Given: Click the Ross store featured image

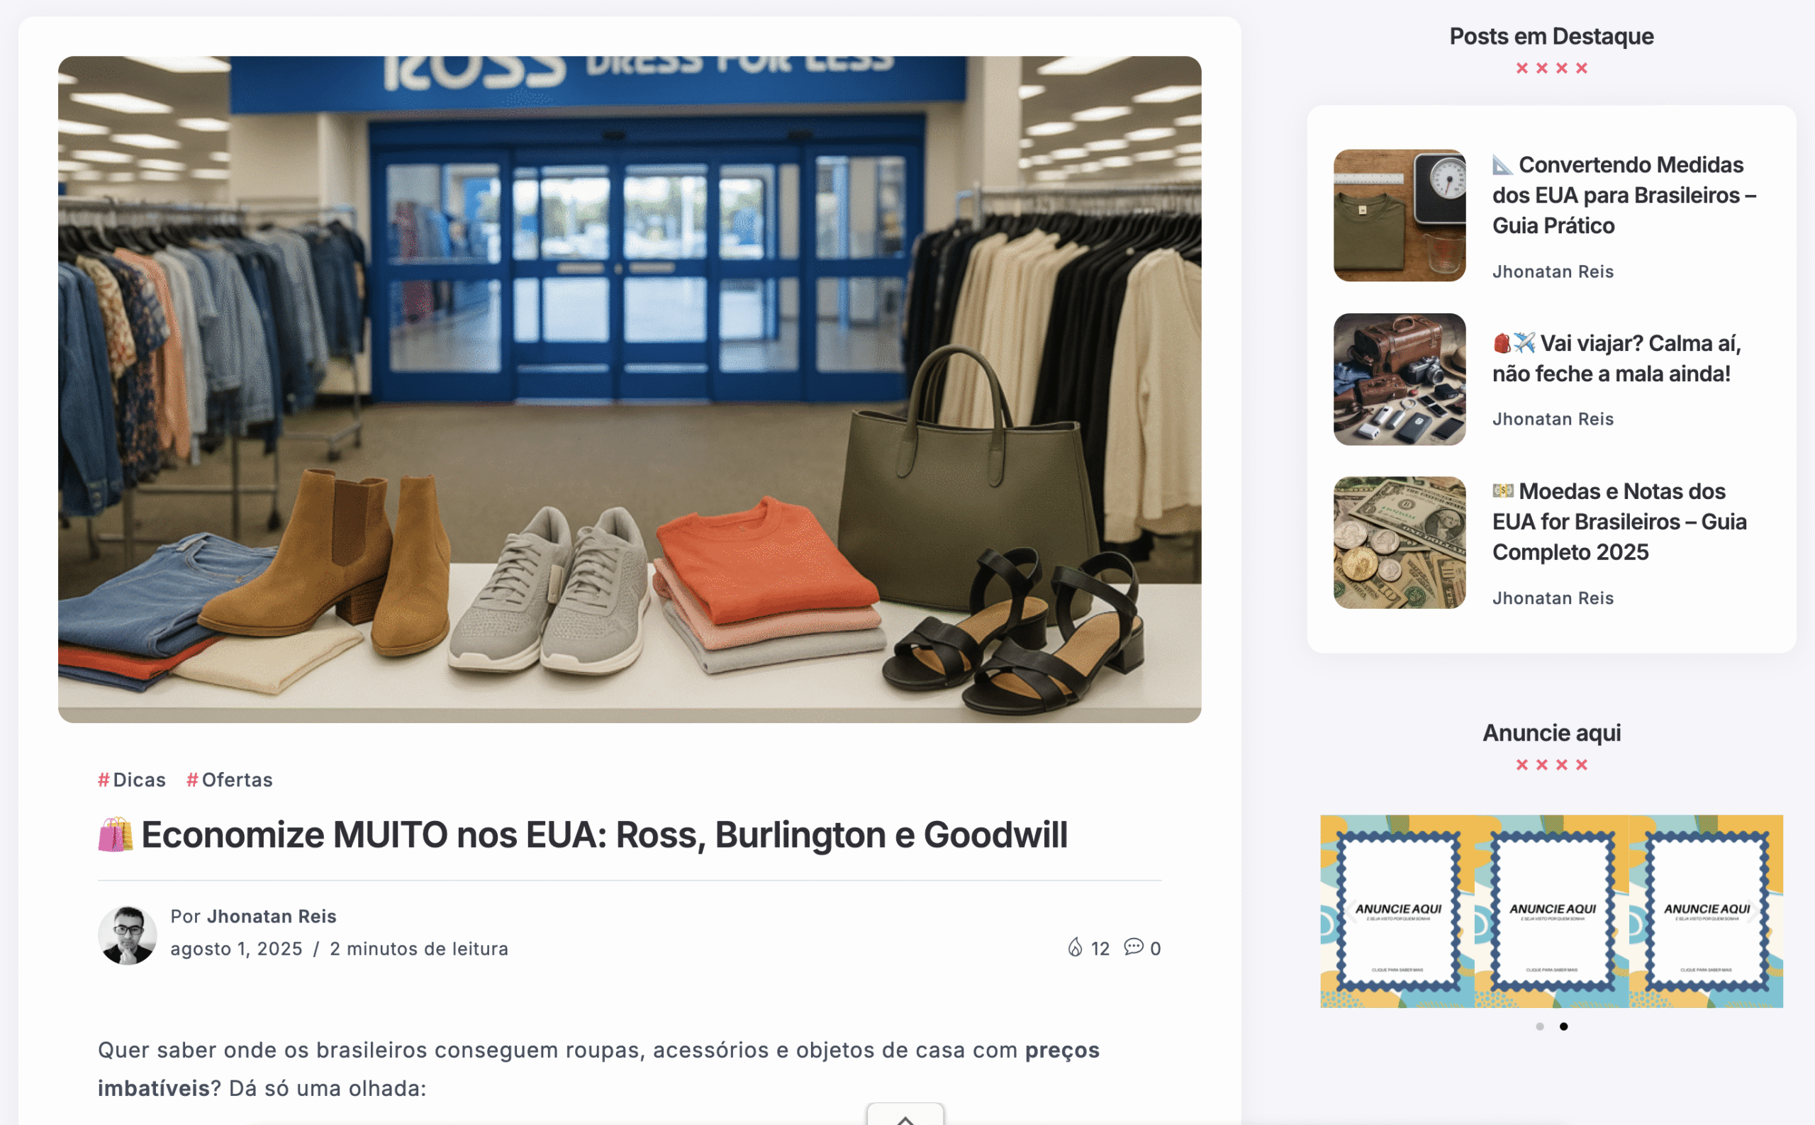Looking at the screenshot, I should point(630,389).
